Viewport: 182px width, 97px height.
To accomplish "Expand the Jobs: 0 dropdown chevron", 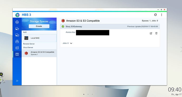I will pyautogui.click(x=71, y=43).
